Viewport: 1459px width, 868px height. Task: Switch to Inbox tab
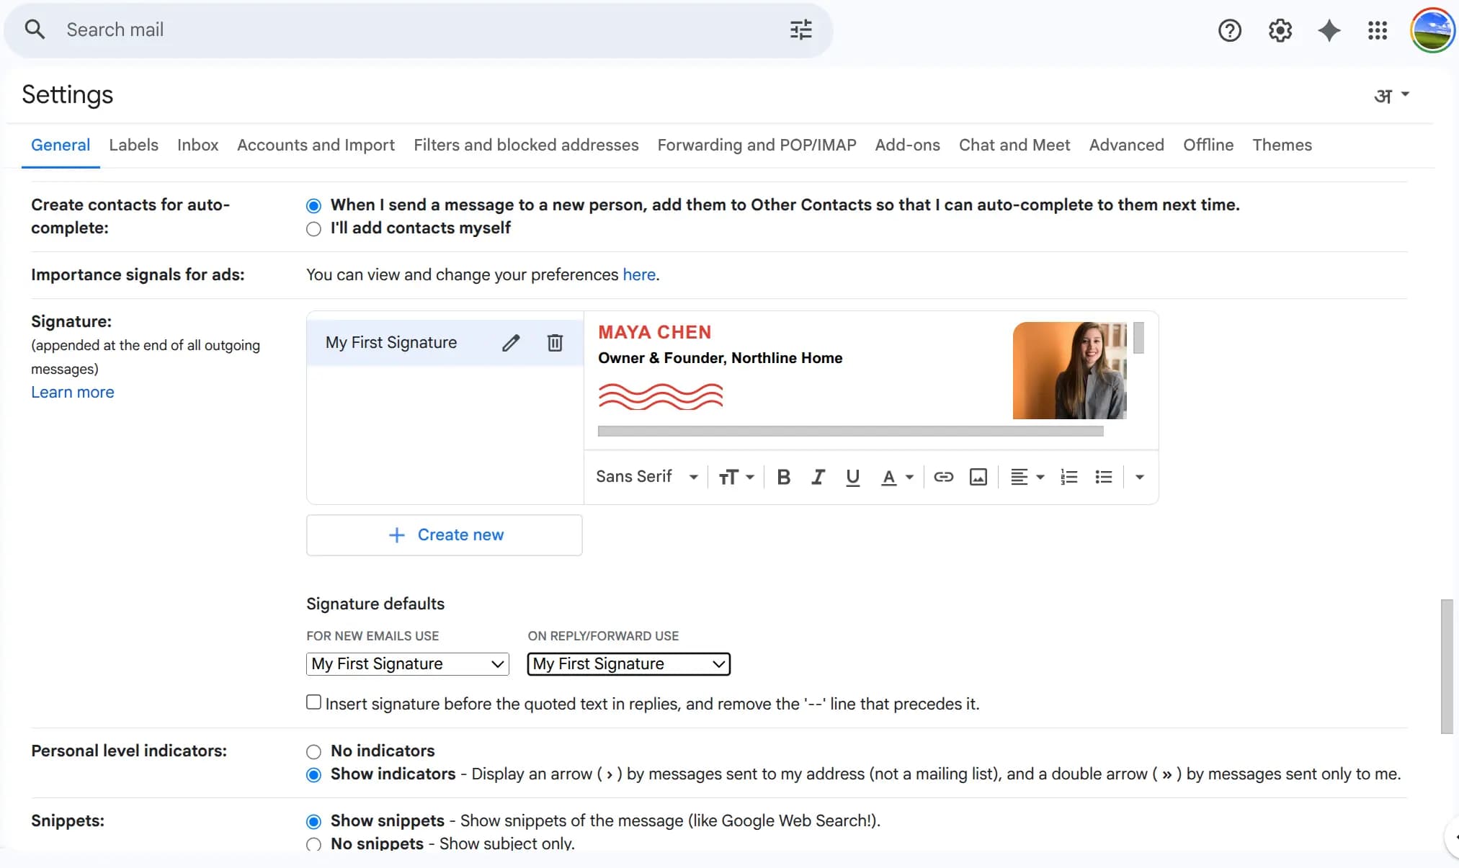tap(197, 145)
